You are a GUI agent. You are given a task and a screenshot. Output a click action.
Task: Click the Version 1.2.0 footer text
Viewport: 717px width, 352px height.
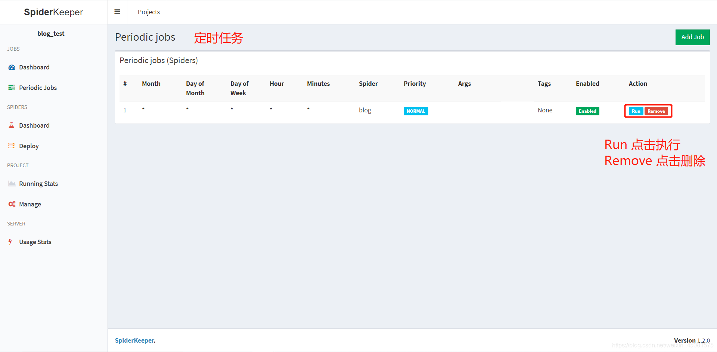click(692, 340)
